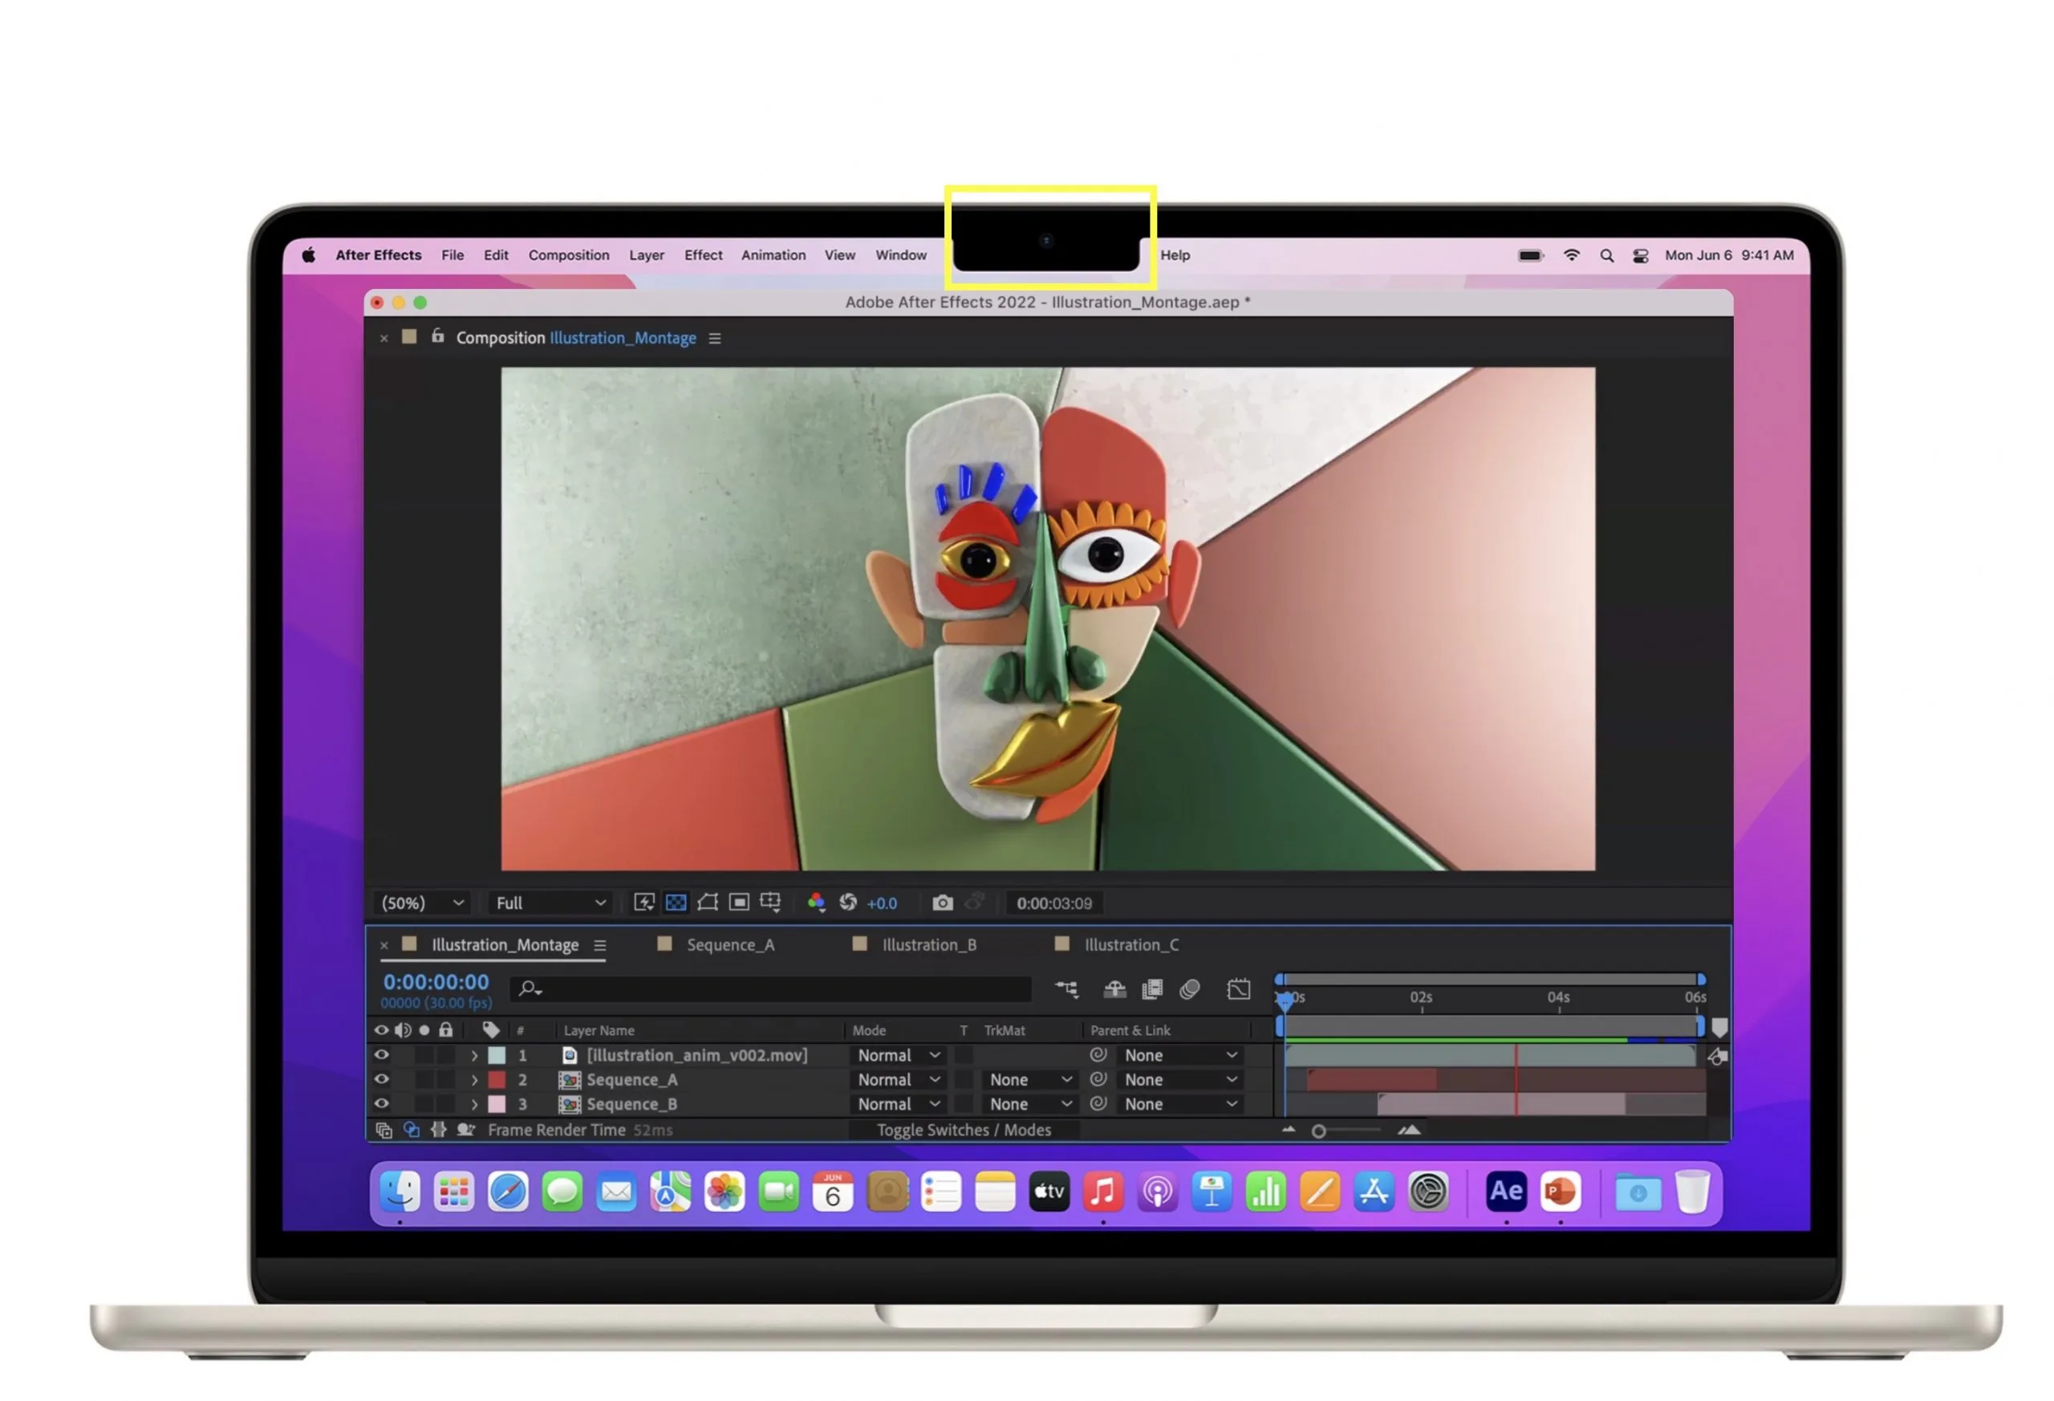
Task: Click the pick whip for Sequence_B
Action: point(1098,1104)
